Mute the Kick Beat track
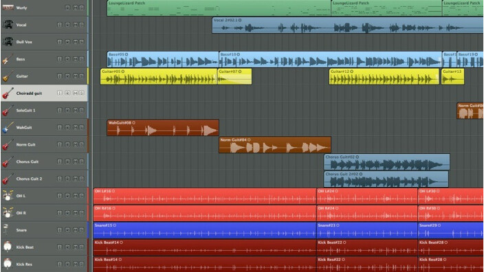This screenshot has height=272, width=484. tap(76, 247)
